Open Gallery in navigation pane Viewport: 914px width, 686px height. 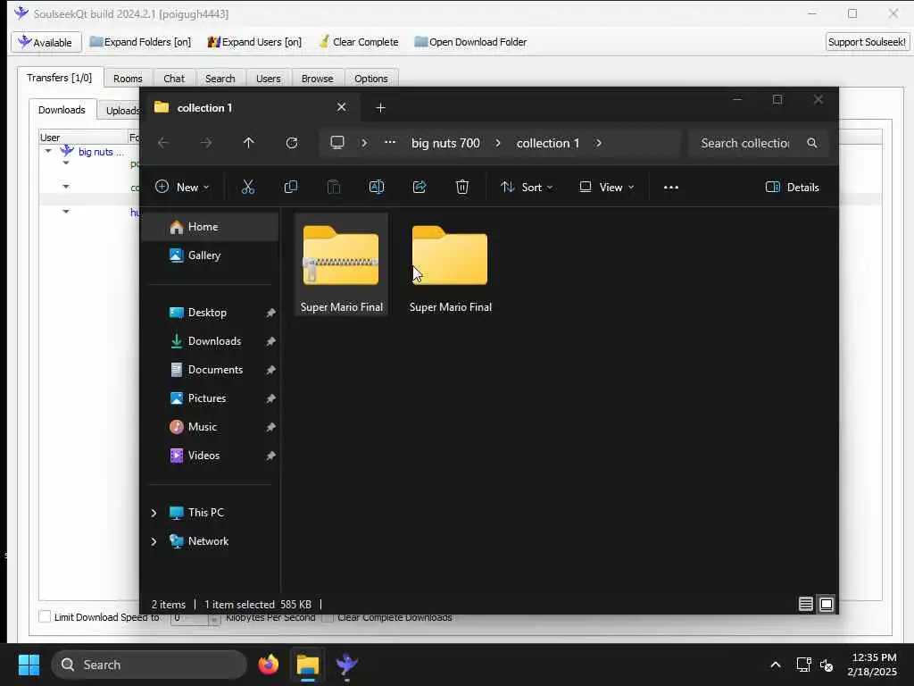pos(211,255)
